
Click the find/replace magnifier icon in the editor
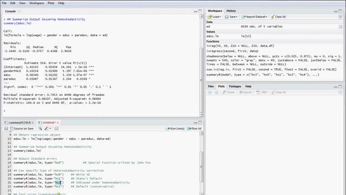coord(40,128)
